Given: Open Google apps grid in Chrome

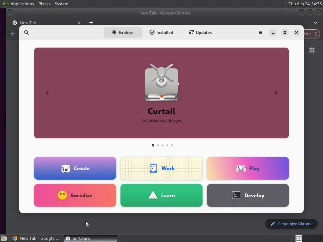Looking at the screenshot, I should 312,50.
